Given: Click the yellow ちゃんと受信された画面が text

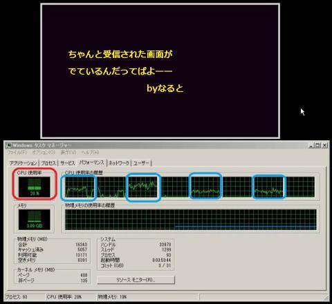Looking at the screenshot, I should pos(120,54).
